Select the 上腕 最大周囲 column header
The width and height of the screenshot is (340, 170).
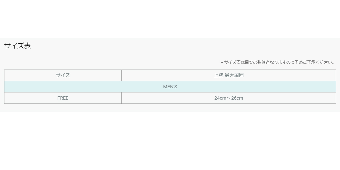point(229,75)
